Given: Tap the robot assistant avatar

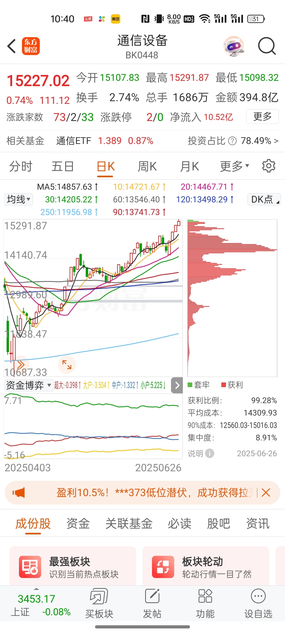Looking at the screenshot, I should 234,46.
